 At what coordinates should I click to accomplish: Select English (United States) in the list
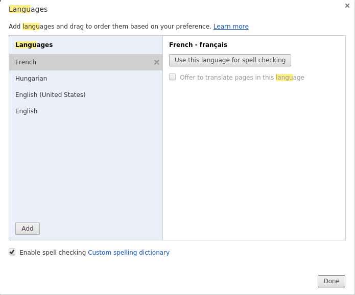(86, 95)
